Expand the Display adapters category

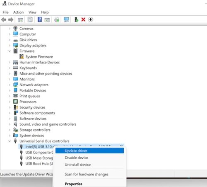click(x=10, y=45)
